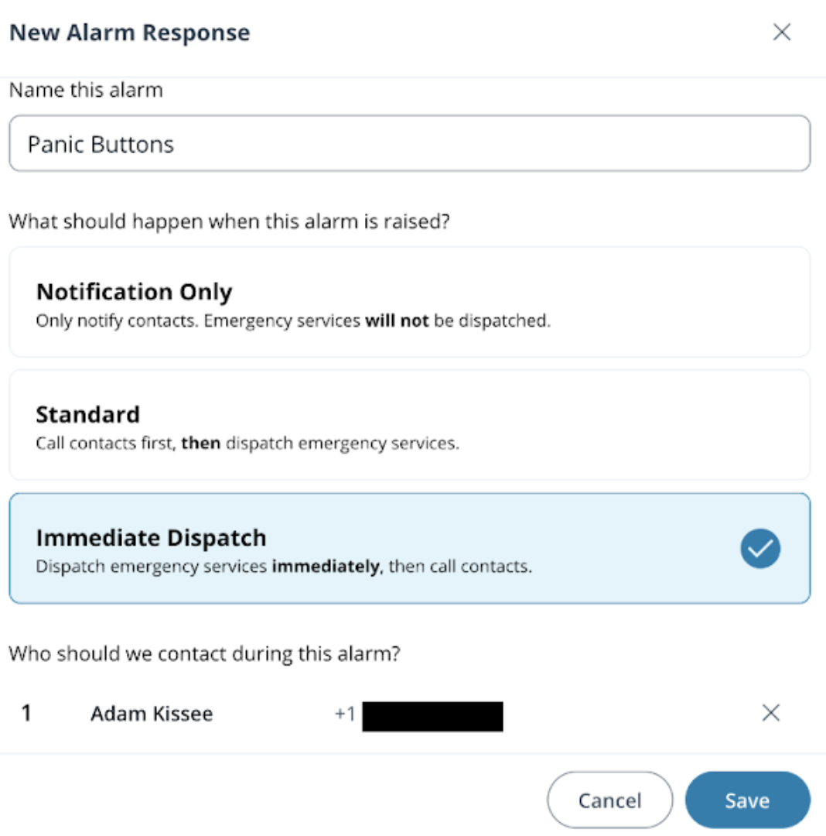
Task: Click "Who should we contact during this alarm?"
Action: click(204, 653)
